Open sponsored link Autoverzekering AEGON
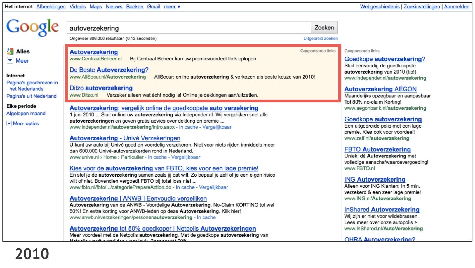475x268 pixels. point(380,89)
